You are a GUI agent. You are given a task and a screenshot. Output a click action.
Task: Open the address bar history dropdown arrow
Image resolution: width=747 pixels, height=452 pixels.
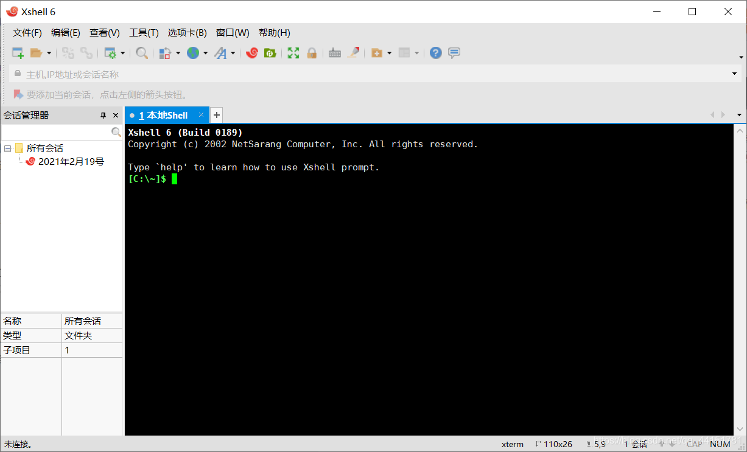pos(734,74)
